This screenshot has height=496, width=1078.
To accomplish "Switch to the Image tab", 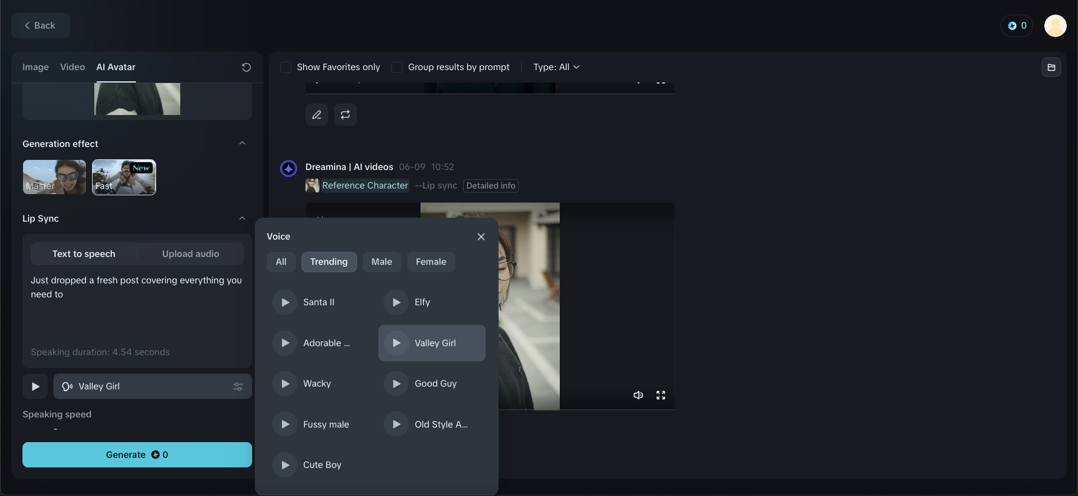I will [x=35, y=67].
